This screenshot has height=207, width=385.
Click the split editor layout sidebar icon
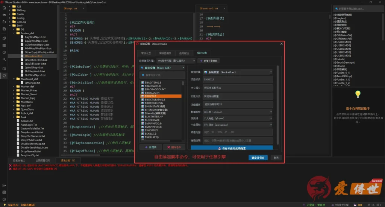(x=4, y=69)
